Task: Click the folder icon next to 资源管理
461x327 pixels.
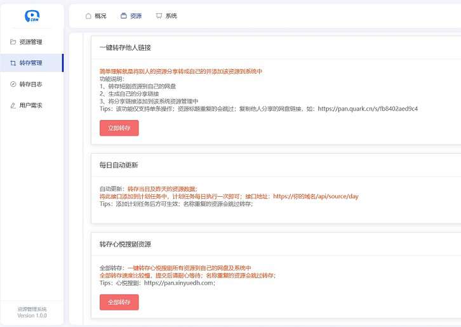Action: 13,42
